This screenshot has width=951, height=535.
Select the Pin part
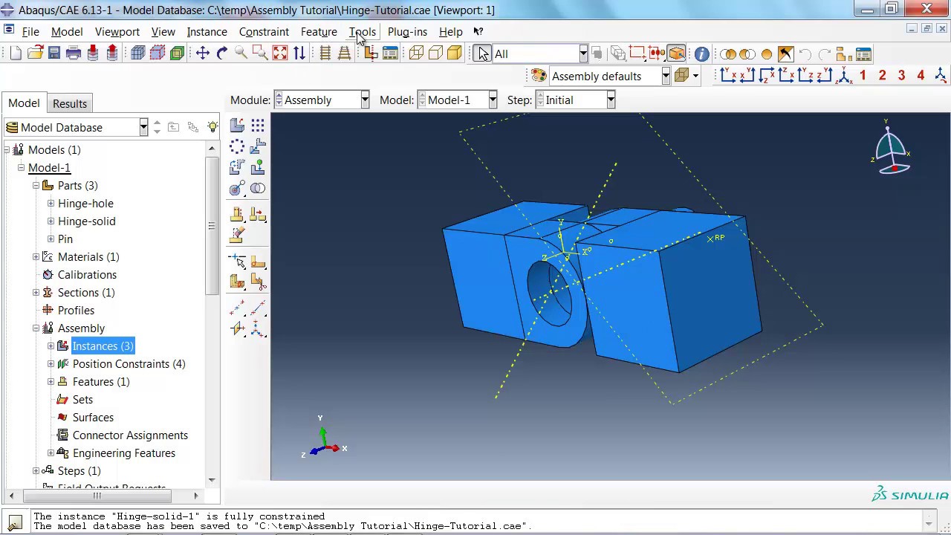click(x=65, y=239)
